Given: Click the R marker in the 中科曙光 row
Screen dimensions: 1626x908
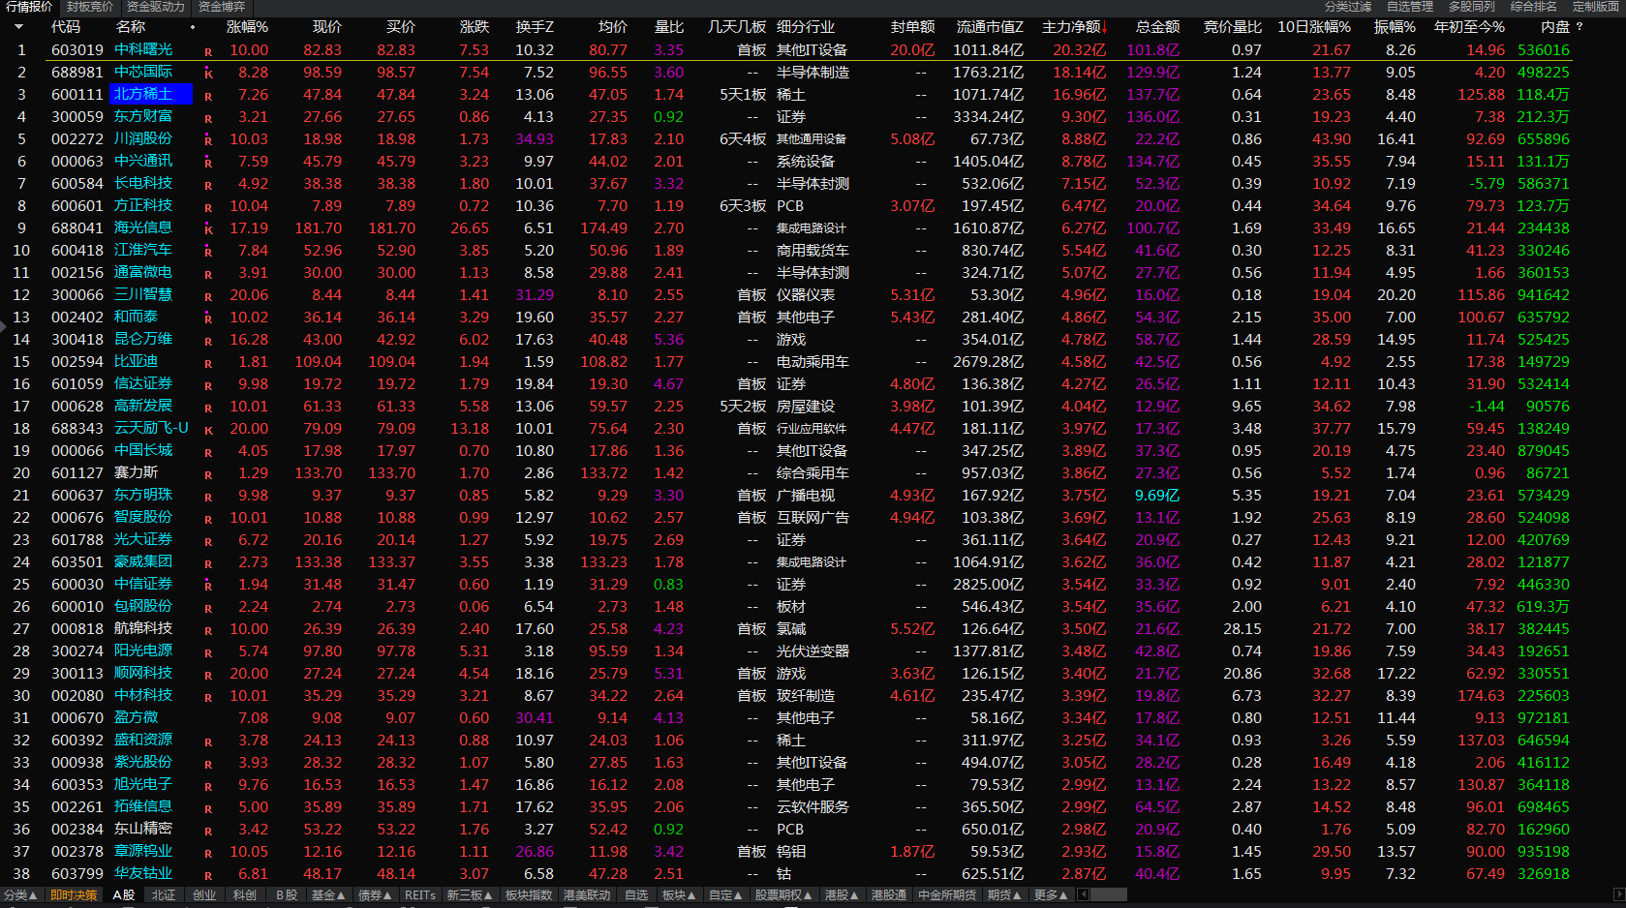Looking at the screenshot, I should (208, 51).
